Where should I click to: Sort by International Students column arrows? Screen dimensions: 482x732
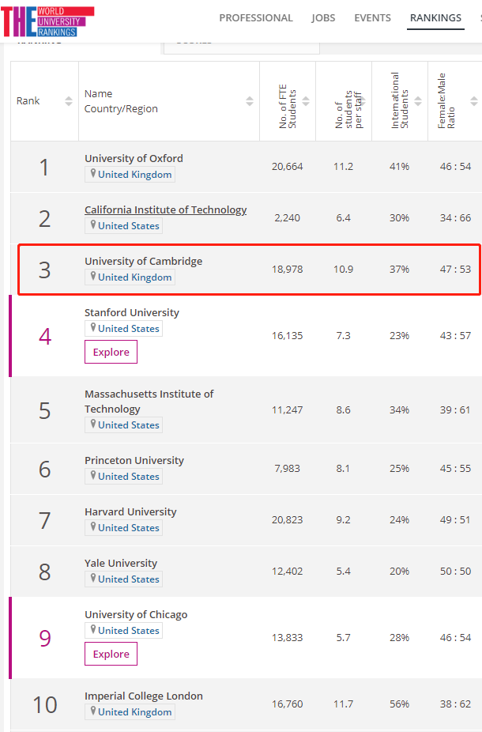(418, 101)
